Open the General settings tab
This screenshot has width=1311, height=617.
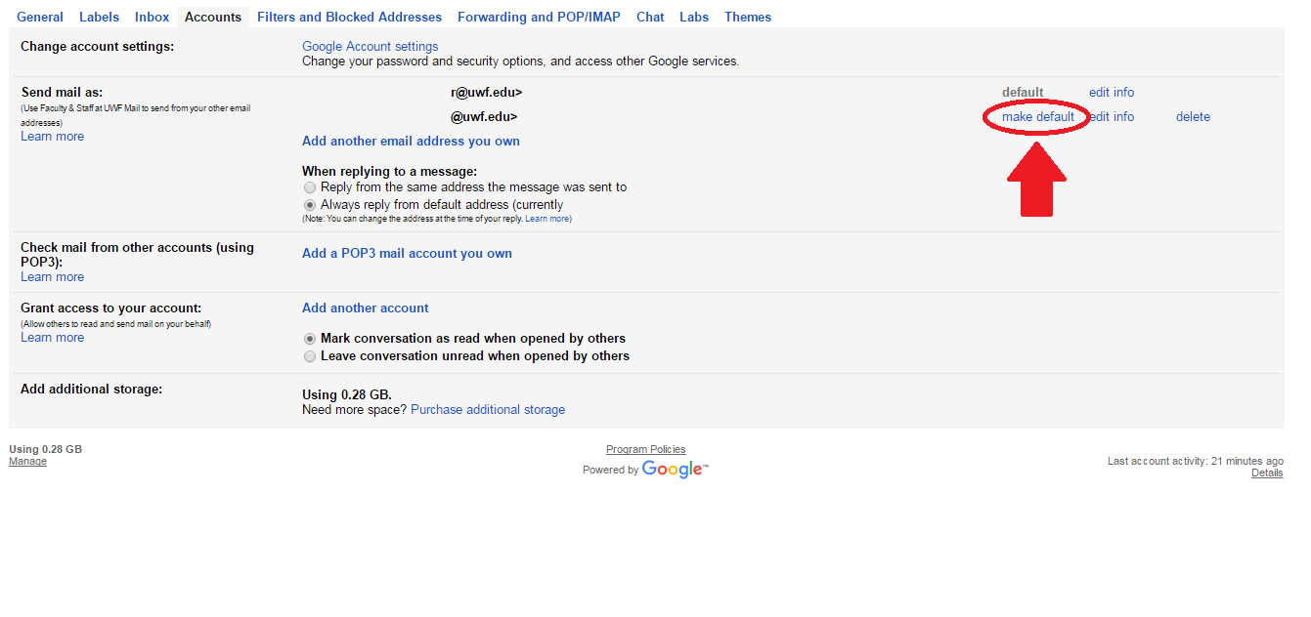pyautogui.click(x=40, y=17)
